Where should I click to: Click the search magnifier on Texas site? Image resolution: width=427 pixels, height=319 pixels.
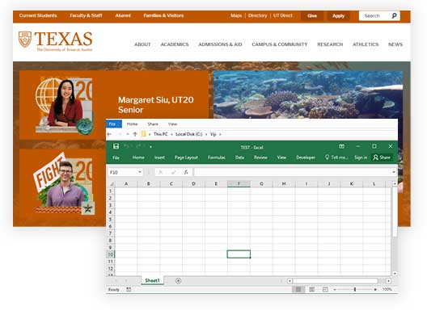point(394,16)
